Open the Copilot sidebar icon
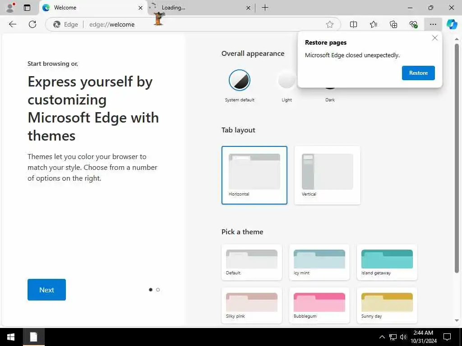462x346 pixels. [x=452, y=24]
